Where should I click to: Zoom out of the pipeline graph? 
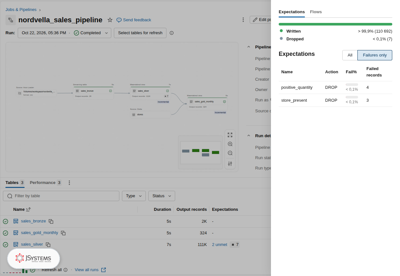(x=230, y=153)
